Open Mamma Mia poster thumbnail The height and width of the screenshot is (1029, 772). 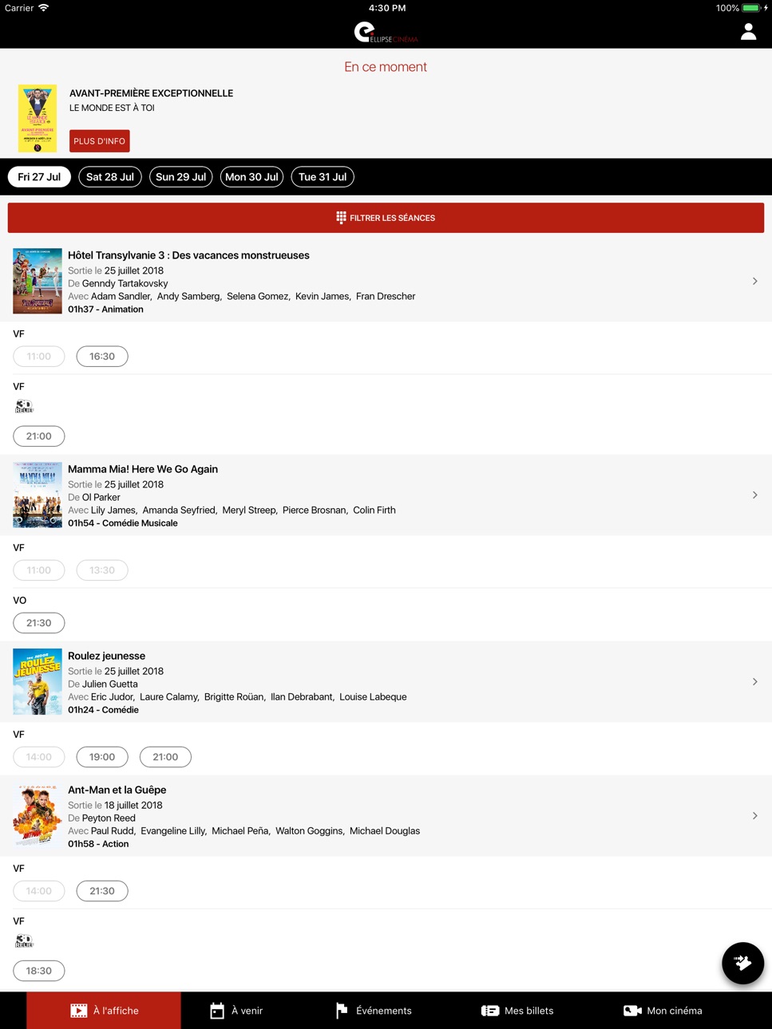tap(38, 495)
